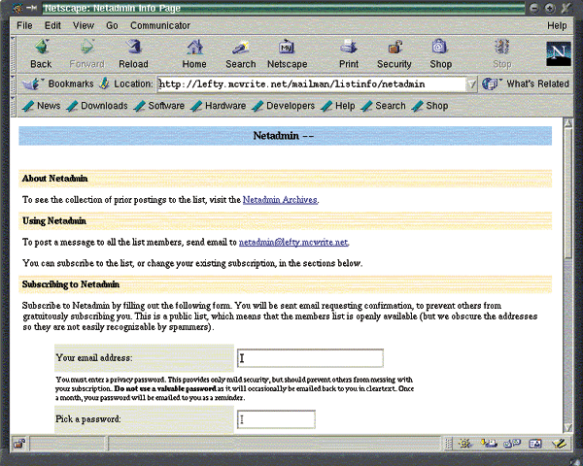Go to the Home page
The width and height of the screenshot is (583, 466).
coord(194,53)
